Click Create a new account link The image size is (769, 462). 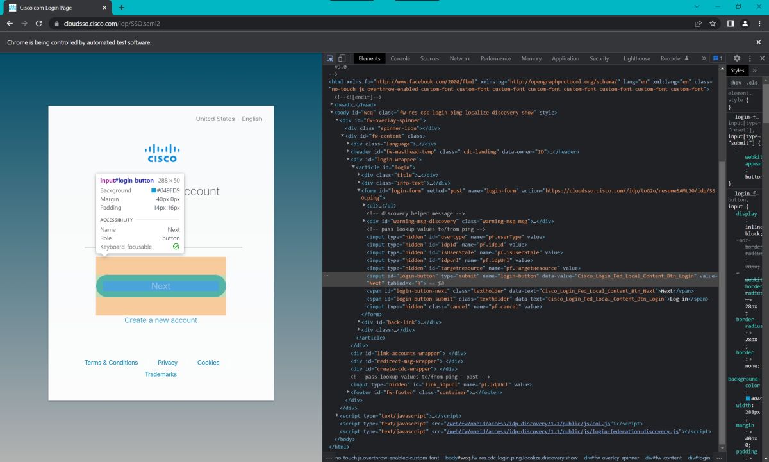pos(161,320)
